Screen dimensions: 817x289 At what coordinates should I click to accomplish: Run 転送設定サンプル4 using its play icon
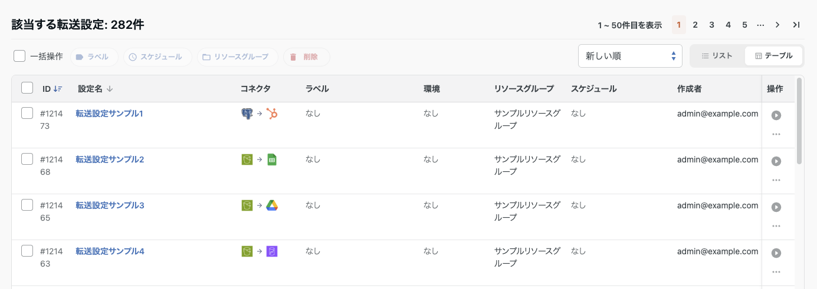(776, 253)
